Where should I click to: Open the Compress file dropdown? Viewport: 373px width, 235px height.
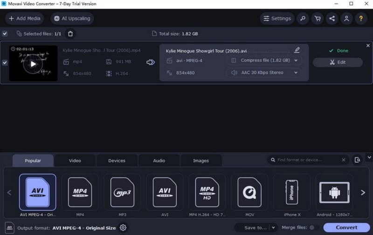(x=264, y=60)
